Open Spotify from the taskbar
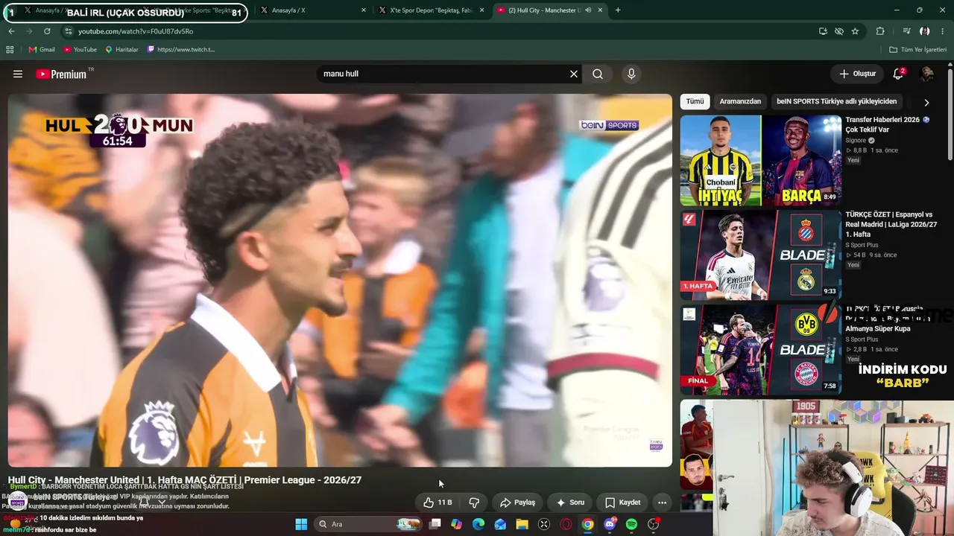954x536 pixels. click(x=631, y=524)
